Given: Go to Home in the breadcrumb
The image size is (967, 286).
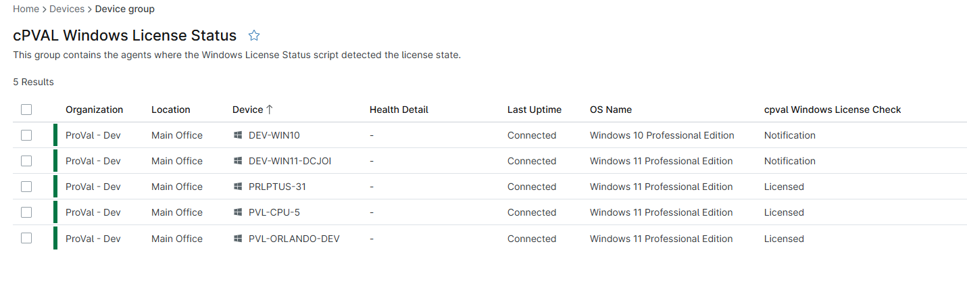Looking at the screenshot, I should 26,9.
